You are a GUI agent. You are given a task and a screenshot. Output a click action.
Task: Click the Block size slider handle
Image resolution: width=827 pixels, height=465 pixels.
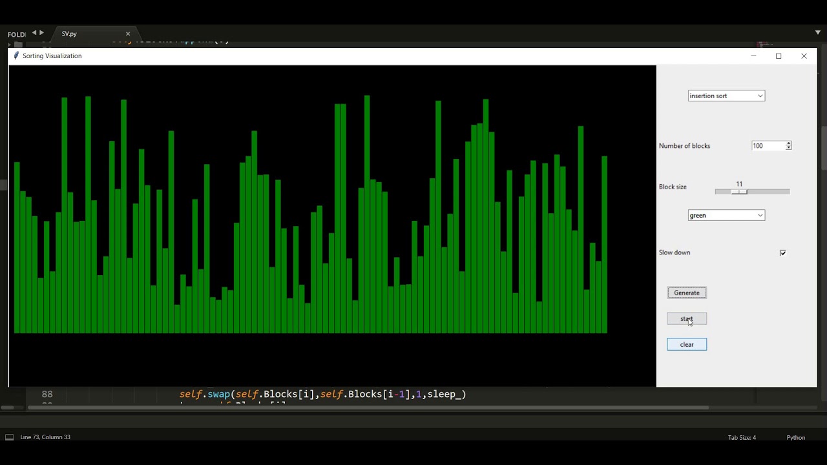point(740,192)
